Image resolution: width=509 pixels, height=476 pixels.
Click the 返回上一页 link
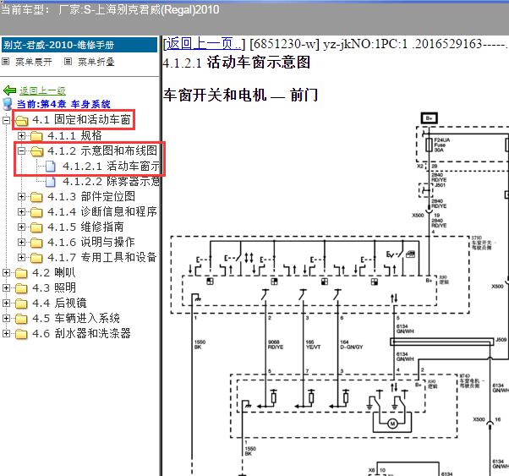click(x=204, y=43)
